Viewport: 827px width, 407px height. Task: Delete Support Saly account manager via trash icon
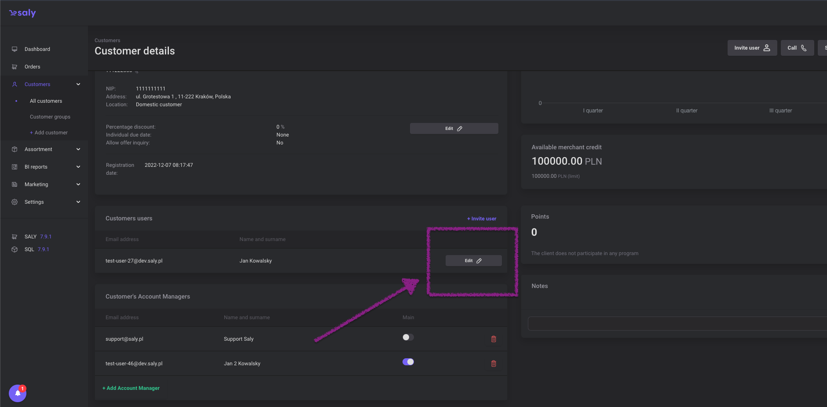click(494, 339)
